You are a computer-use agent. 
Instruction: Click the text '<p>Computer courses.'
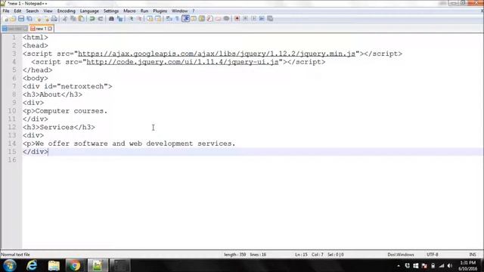65,111
